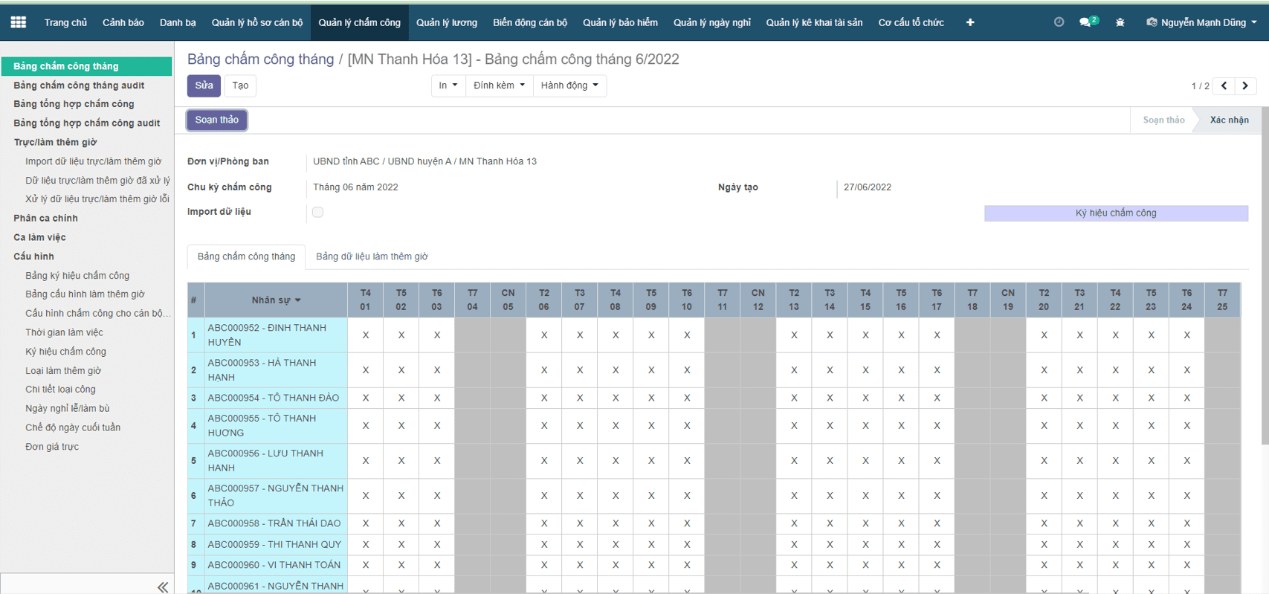Toggle the Import dữ liệu checkbox
1269x594 pixels.
(318, 212)
